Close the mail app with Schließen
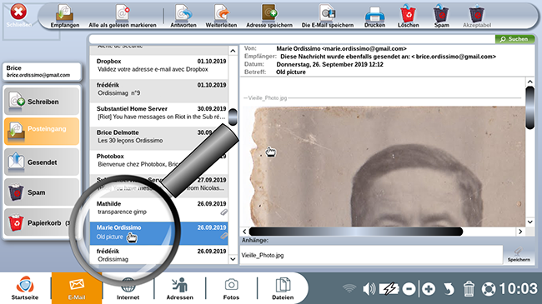This screenshot has height=304, width=542. [18, 16]
